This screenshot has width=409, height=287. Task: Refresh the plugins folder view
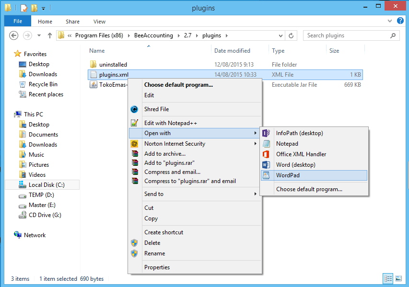coord(291,36)
